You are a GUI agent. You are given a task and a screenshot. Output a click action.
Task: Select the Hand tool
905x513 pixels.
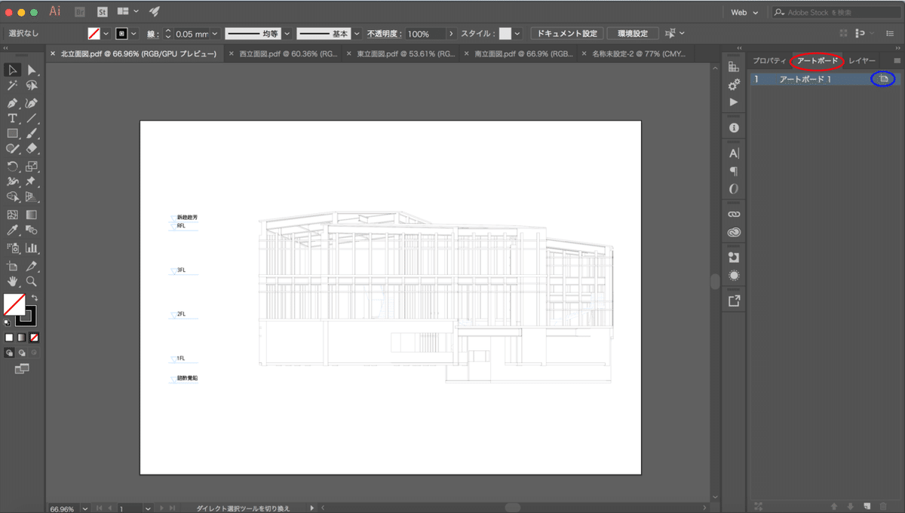13,282
